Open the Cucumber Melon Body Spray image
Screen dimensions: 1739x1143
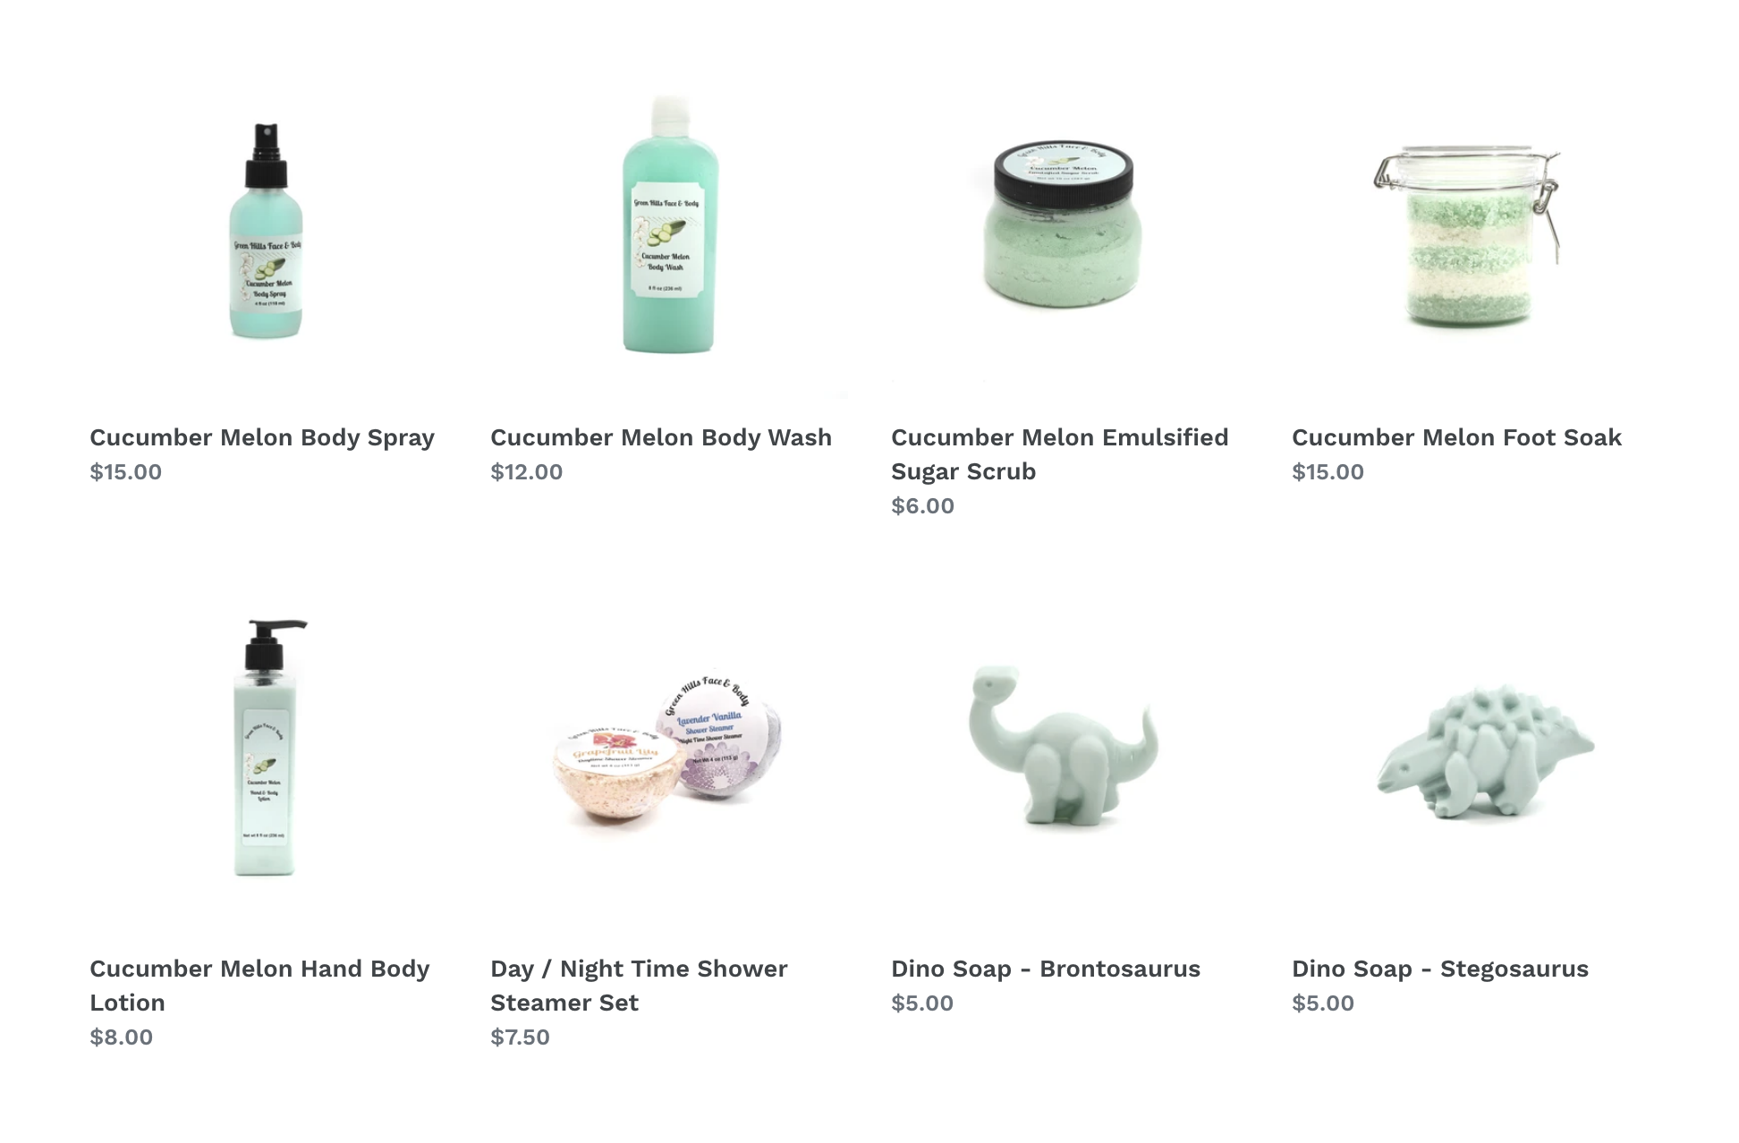point(267,230)
